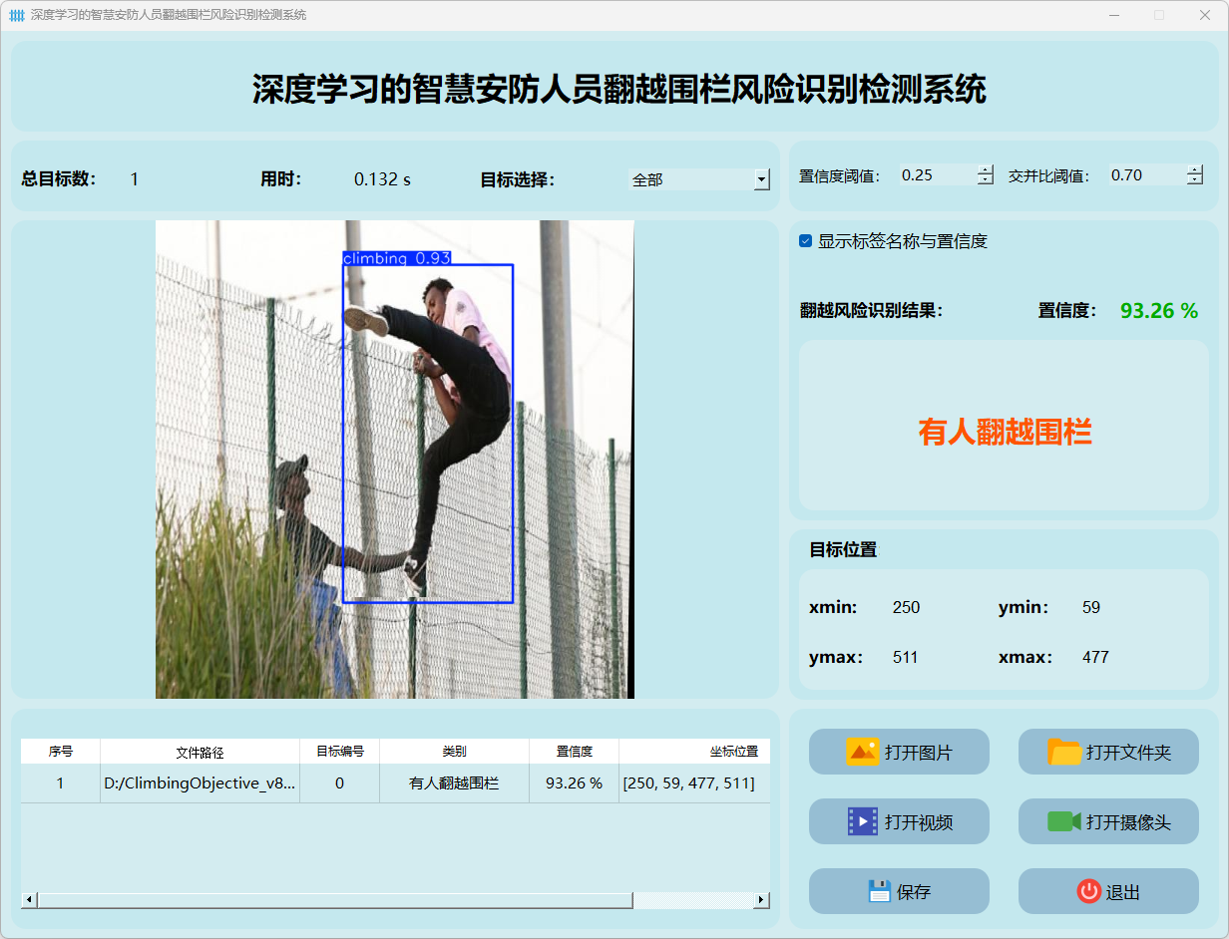Click the orange 有人翻越围栏 result text
Screen dimensions: 1229x939
click(x=1005, y=432)
